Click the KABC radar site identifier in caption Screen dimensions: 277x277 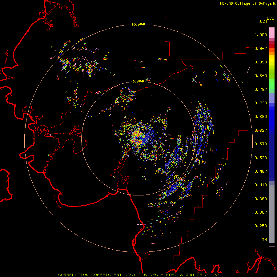pos(171,275)
